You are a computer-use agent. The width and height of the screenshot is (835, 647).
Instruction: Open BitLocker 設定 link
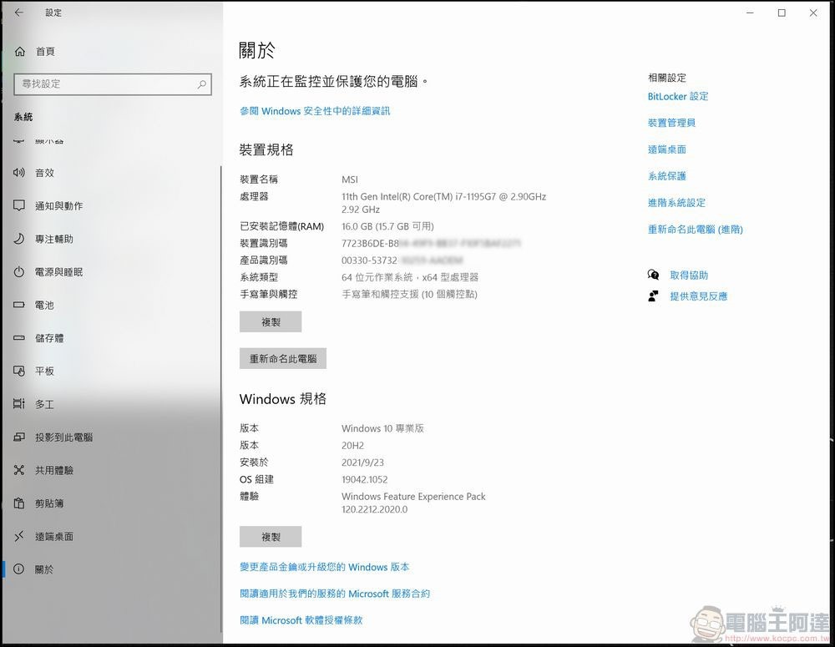coord(678,96)
